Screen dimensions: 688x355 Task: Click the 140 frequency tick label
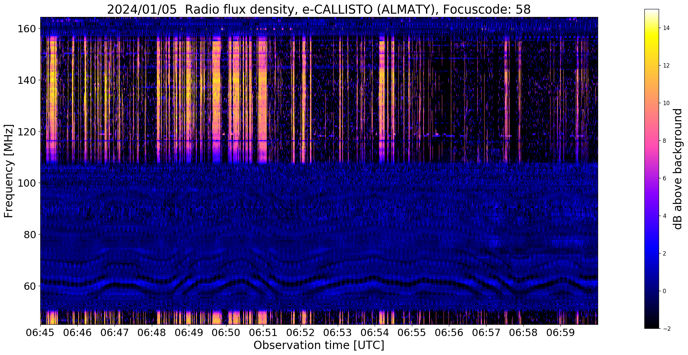26,80
